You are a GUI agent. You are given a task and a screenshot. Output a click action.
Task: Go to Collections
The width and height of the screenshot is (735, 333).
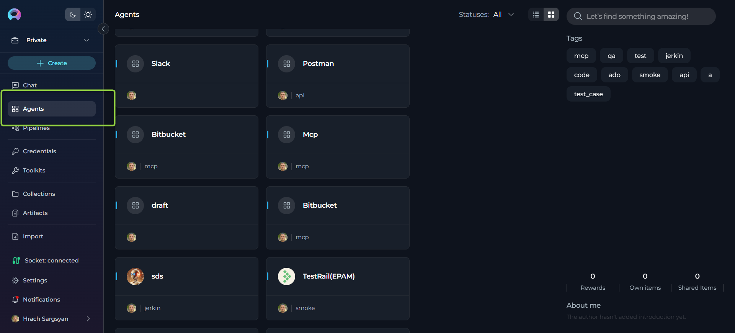click(52, 194)
